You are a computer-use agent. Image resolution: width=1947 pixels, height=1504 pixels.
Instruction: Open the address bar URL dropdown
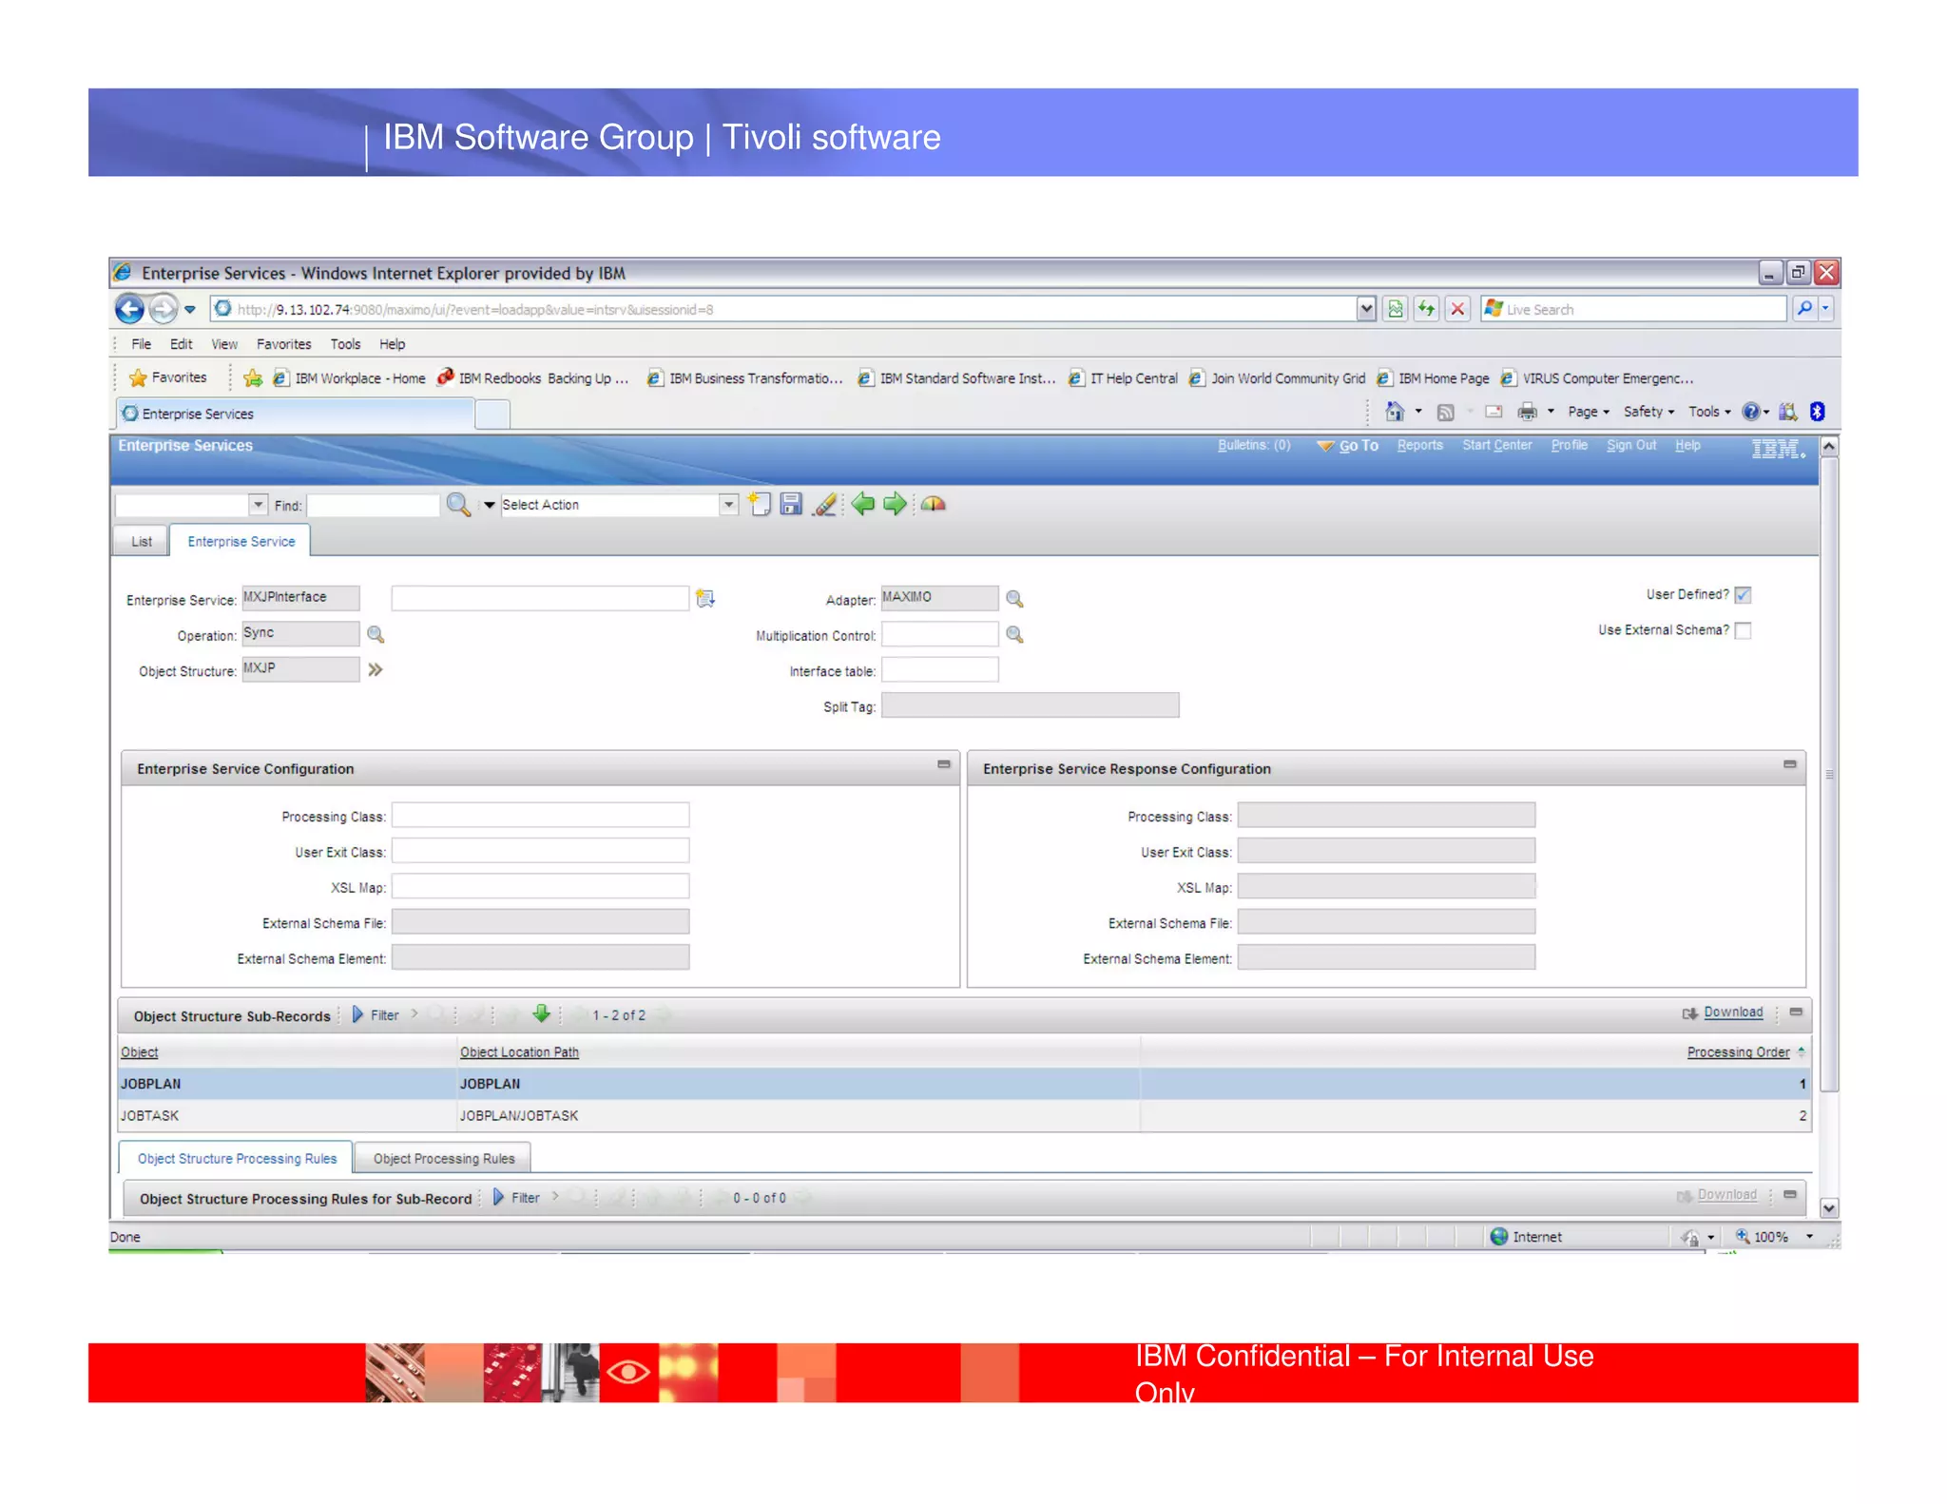[x=1366, y=309]
